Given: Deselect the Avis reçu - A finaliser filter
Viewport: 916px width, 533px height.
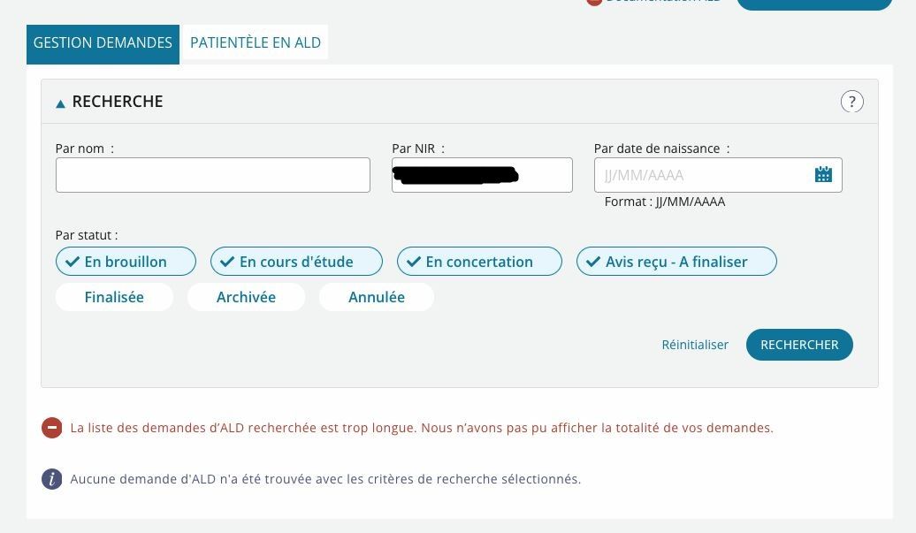Looking at the screenshot, I should coord(676,262).
